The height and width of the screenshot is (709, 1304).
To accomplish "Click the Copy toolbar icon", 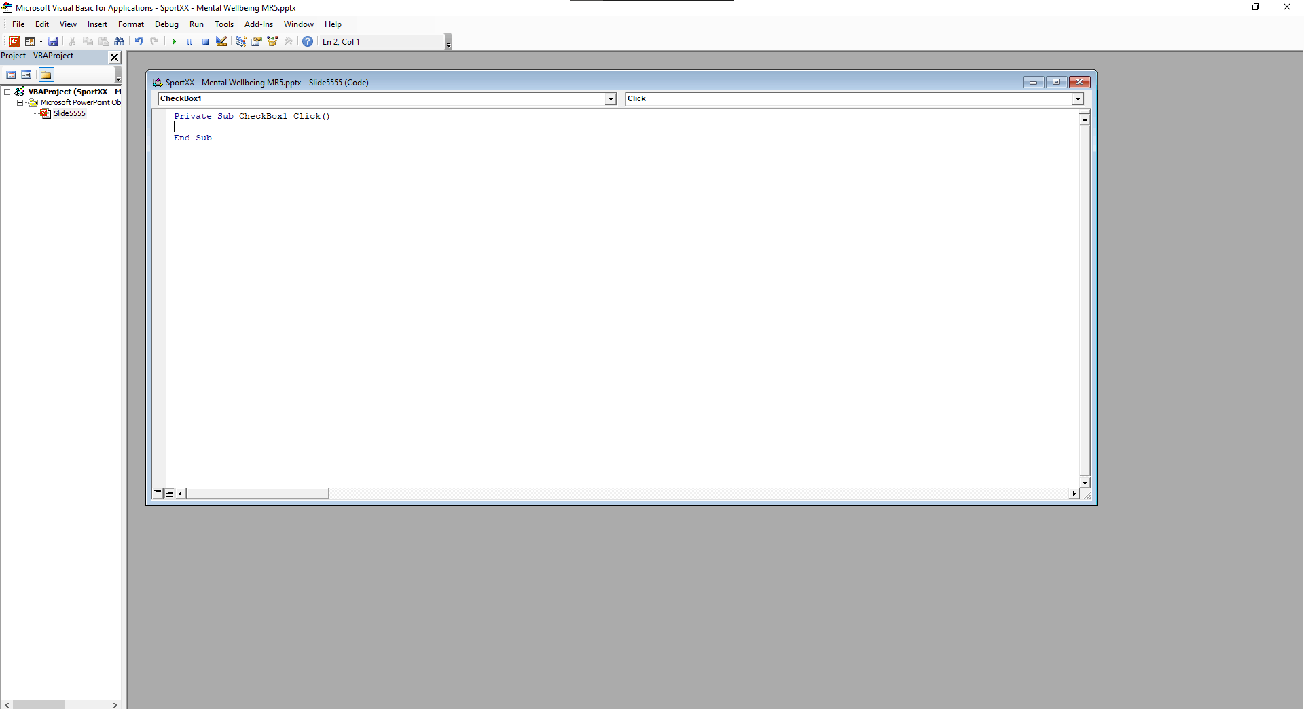I will (88, 41).
